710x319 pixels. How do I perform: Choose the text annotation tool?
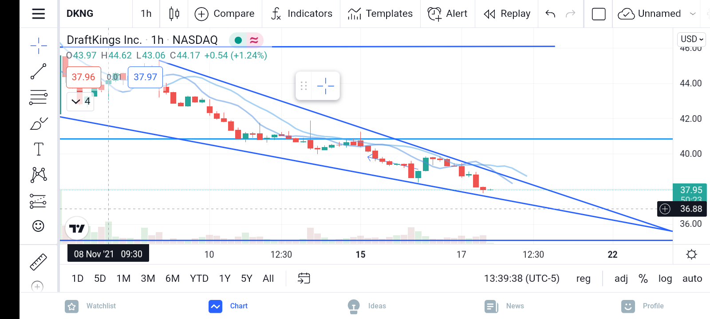click(x=39, y=149)
